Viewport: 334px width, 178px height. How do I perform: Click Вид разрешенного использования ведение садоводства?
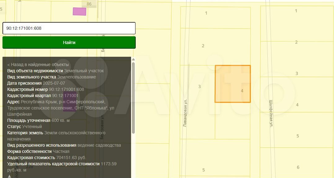tap(64, 145)
